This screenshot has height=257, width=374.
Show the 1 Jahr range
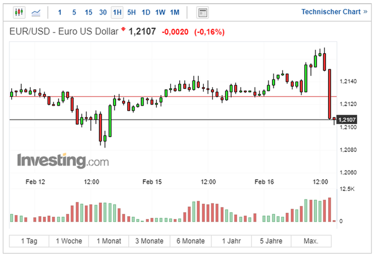coord(231,241)
